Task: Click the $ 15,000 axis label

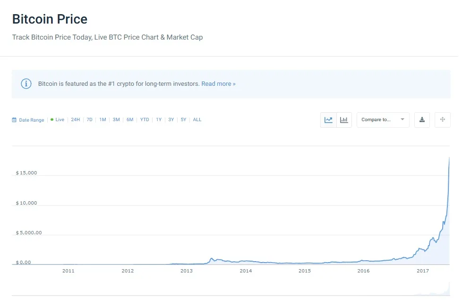Action: pyautogui.click(x=26, y=173)
